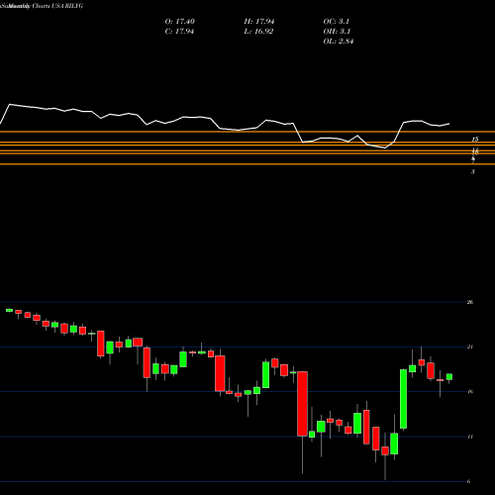Click the "OC: 3.1" readout
This screenshot has width=495, height=495.
(x=337, y=22)
